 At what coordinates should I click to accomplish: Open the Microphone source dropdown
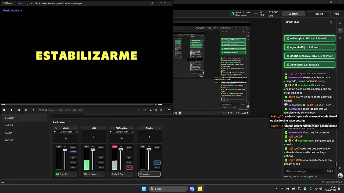point(94,174)
